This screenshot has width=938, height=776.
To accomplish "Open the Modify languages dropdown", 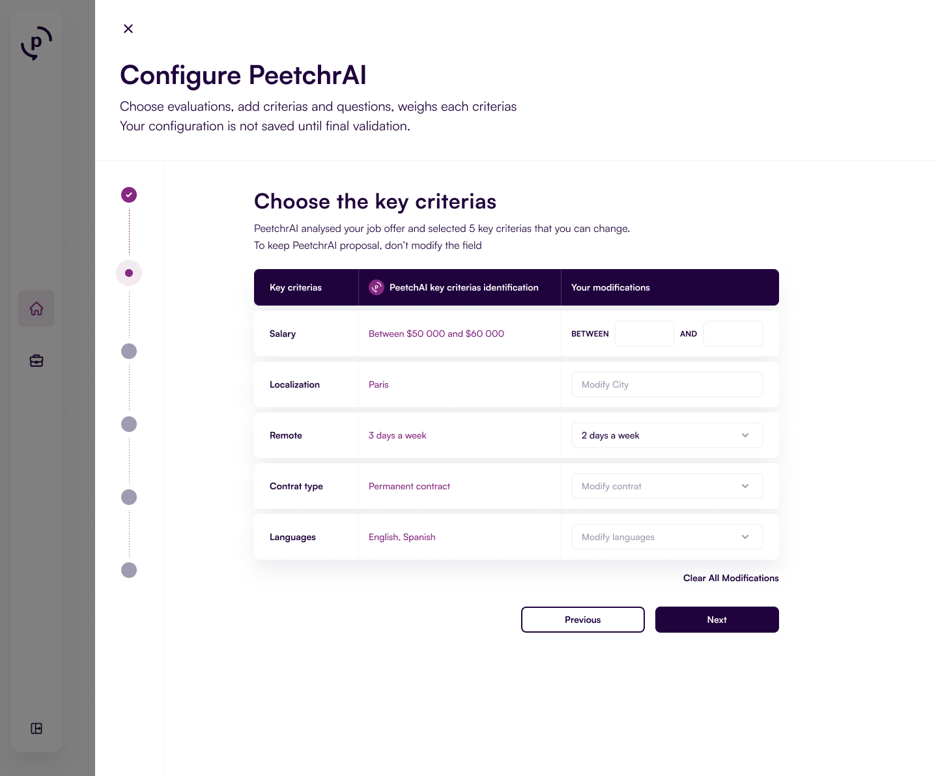I will point(667,537).
